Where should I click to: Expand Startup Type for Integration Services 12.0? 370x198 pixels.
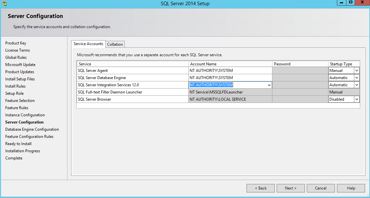[x=357, y=85]
